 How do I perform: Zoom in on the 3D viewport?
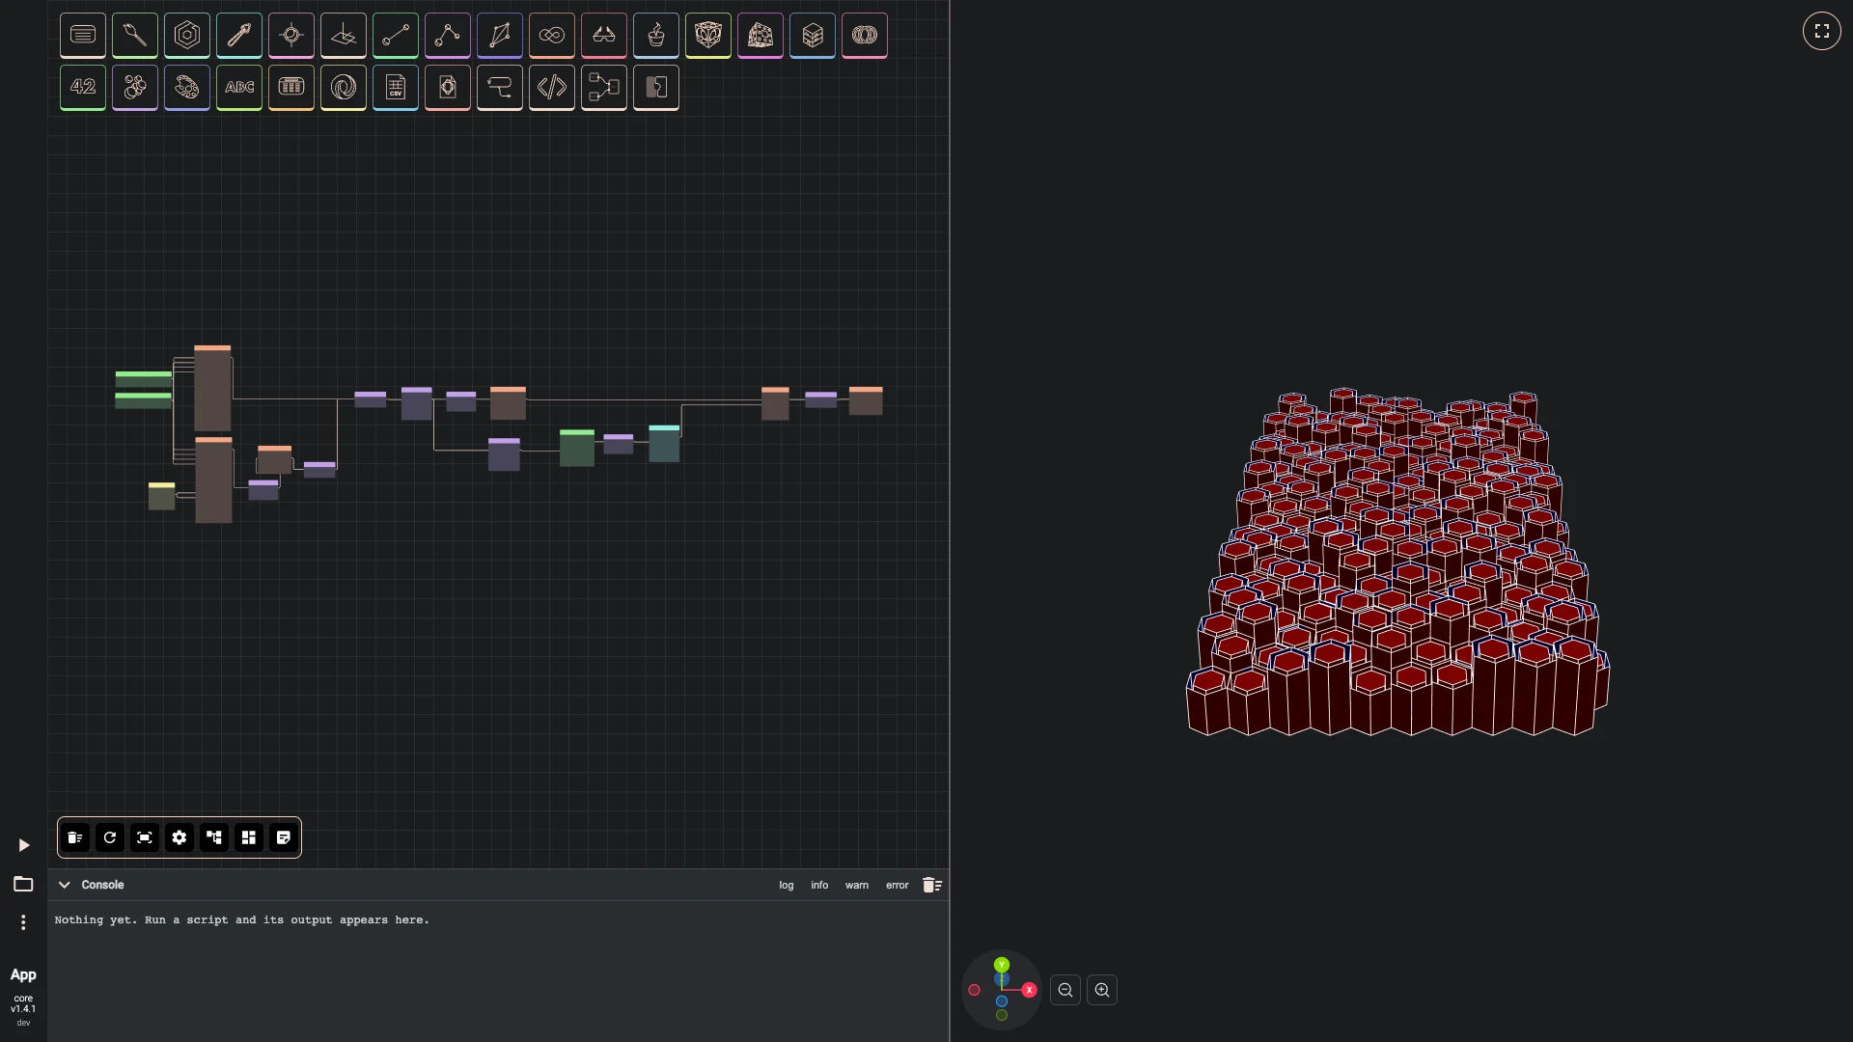click(x=1102, y=990)
